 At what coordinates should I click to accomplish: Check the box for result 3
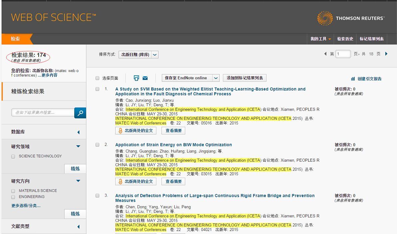tap(97, 195)
